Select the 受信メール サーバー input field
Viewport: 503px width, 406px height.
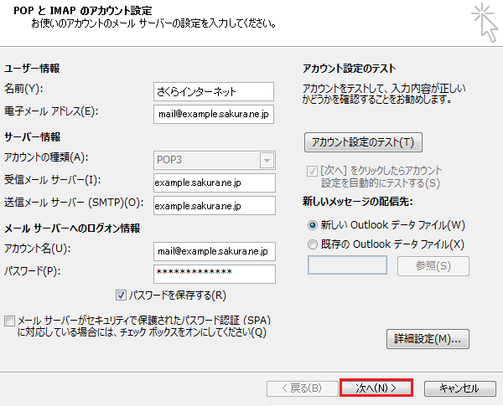(214, 182)
